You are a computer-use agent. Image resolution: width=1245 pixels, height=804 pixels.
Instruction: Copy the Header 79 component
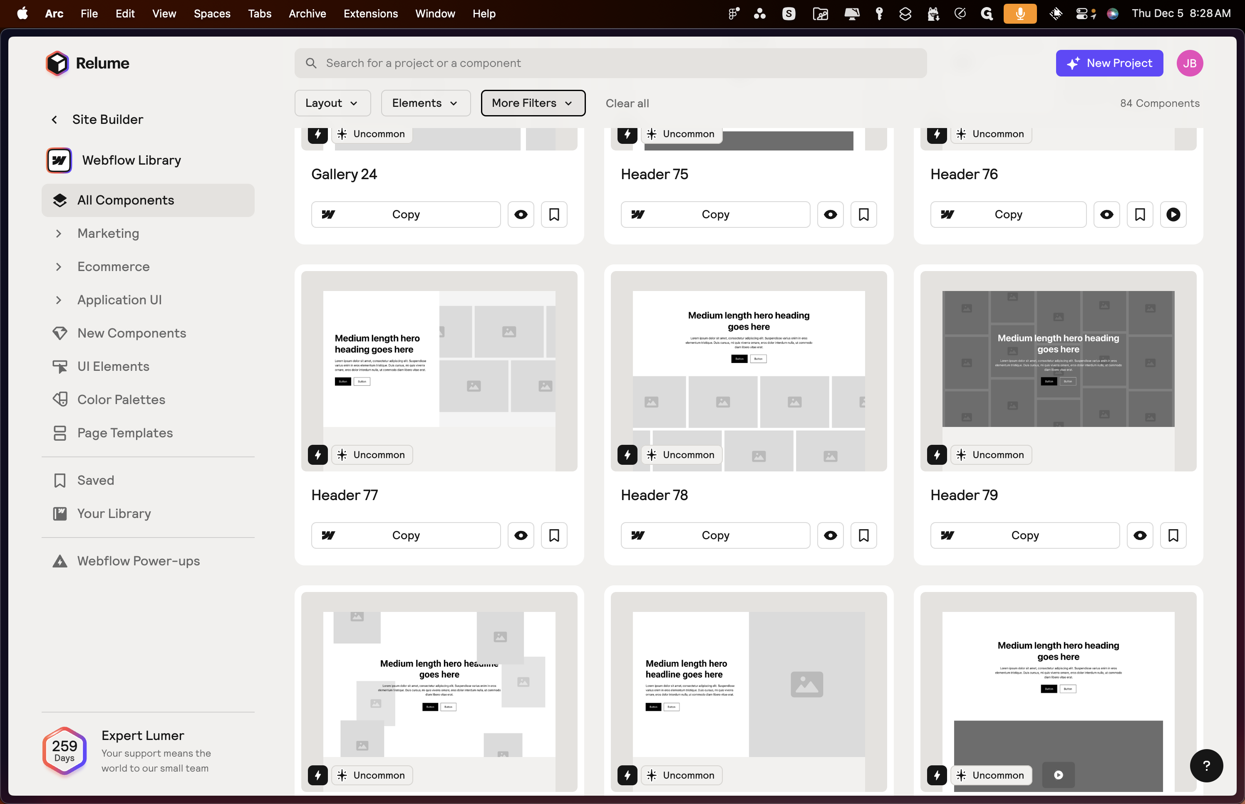(1024, 535)
